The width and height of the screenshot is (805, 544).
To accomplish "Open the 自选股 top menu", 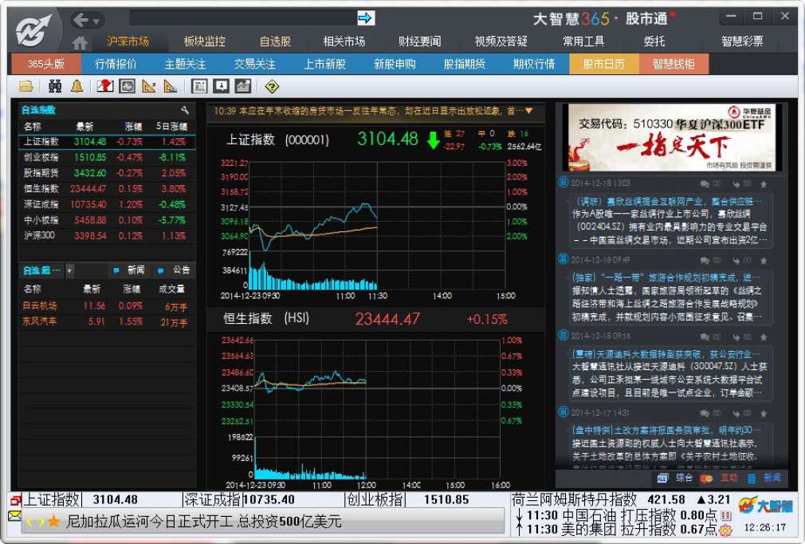I will 275,41.
